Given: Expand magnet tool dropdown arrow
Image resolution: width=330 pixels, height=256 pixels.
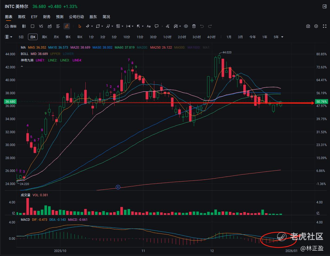Looking at the screenshot, I should 180,26.
